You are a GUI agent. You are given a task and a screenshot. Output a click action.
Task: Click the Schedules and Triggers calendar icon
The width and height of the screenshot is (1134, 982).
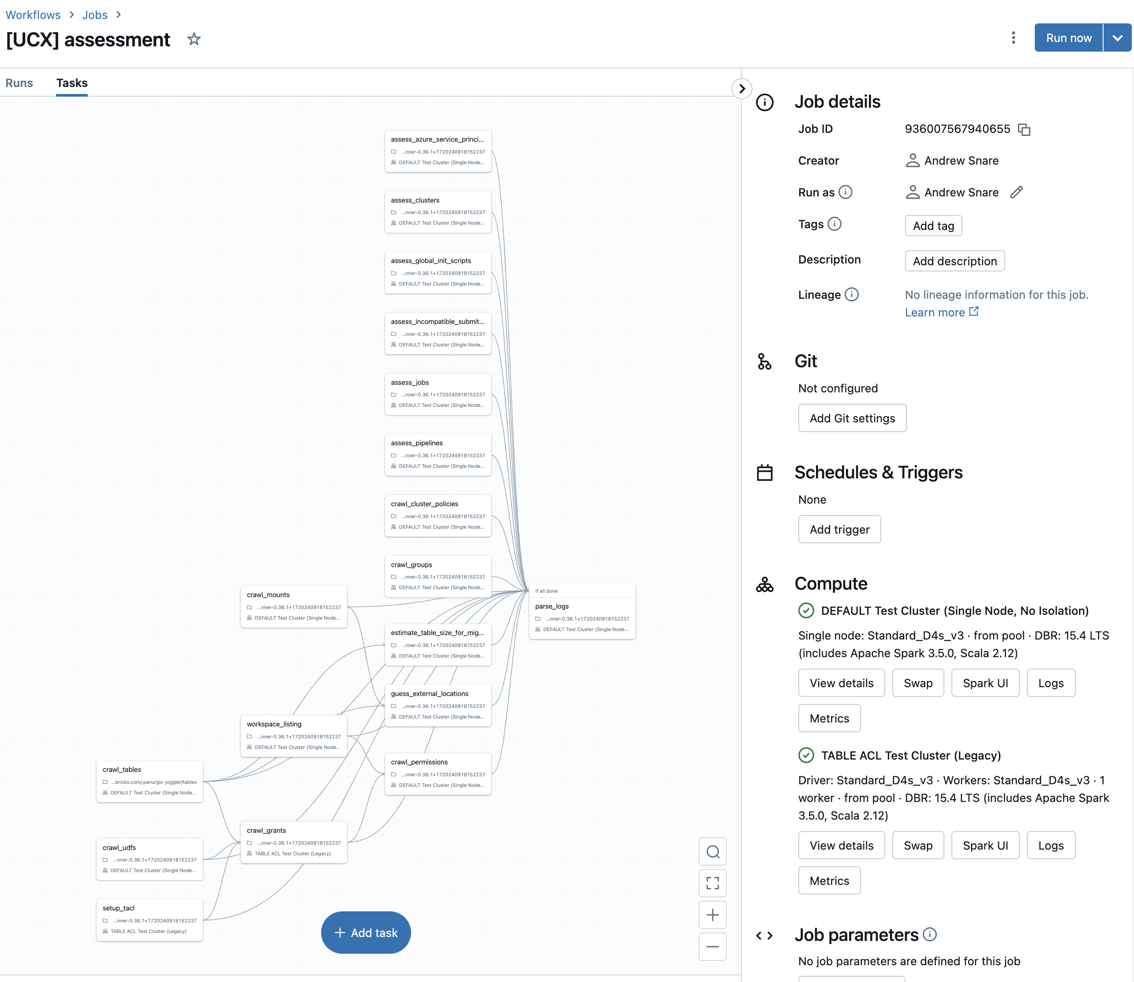click(x=765, y=472)
